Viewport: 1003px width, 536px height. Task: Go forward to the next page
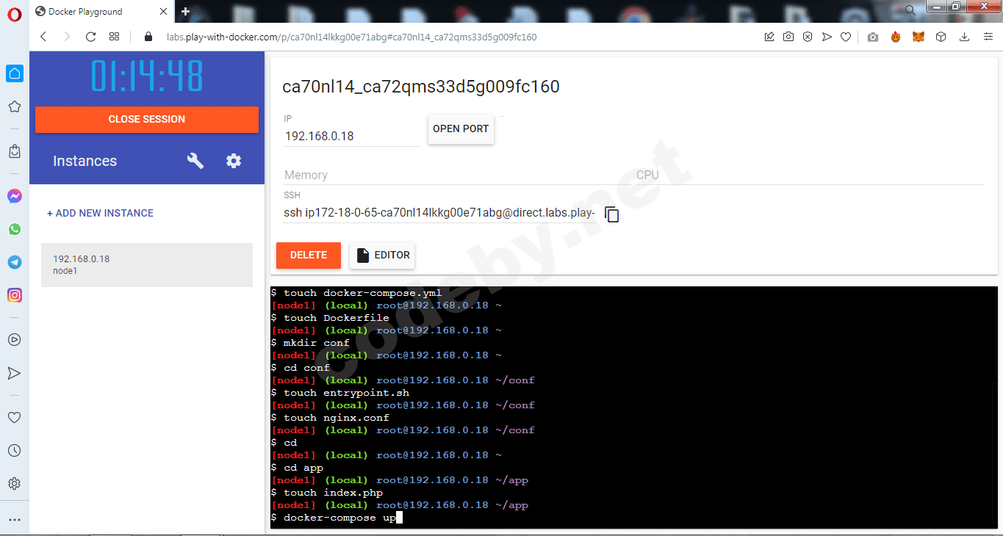(67, 37)
